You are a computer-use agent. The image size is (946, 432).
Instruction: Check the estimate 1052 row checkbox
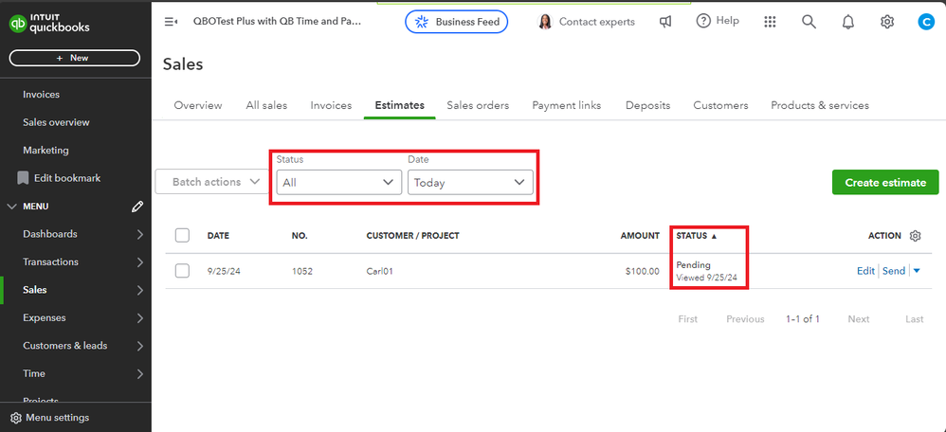pyautogui.click(x=183, y=271)
